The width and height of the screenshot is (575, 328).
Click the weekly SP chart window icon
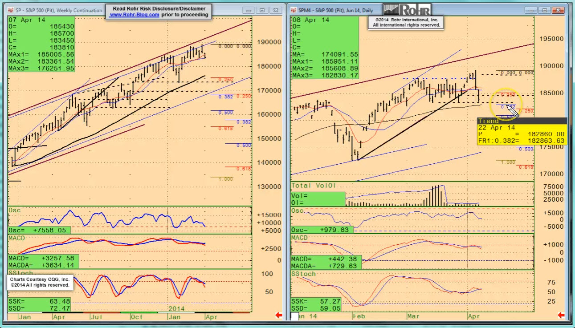click(11, 10)
